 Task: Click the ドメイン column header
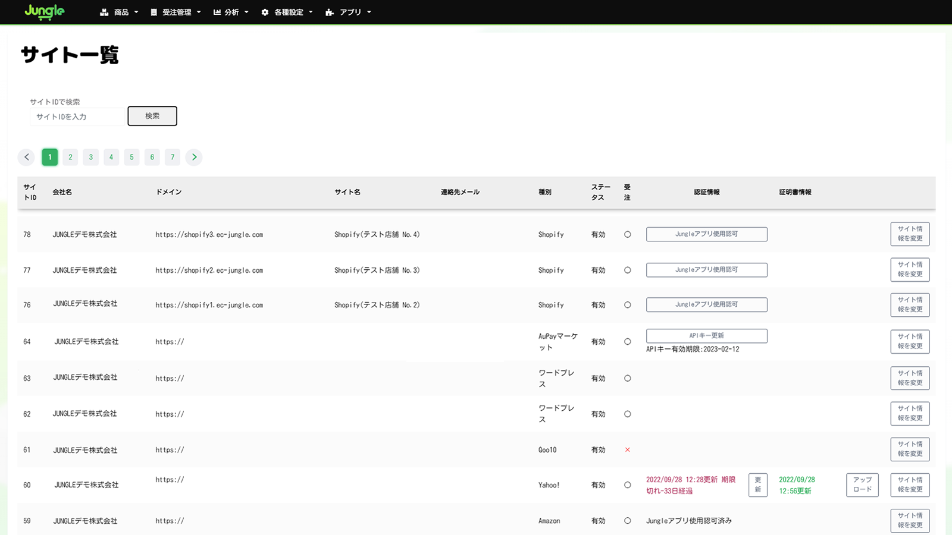click(169, 192)
